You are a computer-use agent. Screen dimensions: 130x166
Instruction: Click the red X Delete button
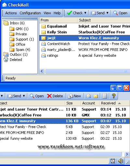(55, 96)
